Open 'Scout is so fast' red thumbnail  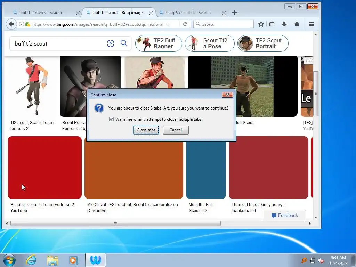45,168
